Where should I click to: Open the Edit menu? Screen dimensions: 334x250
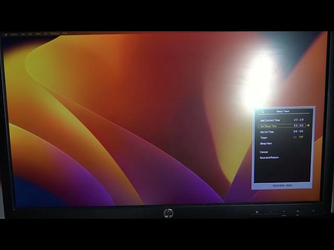pos(30,34)
